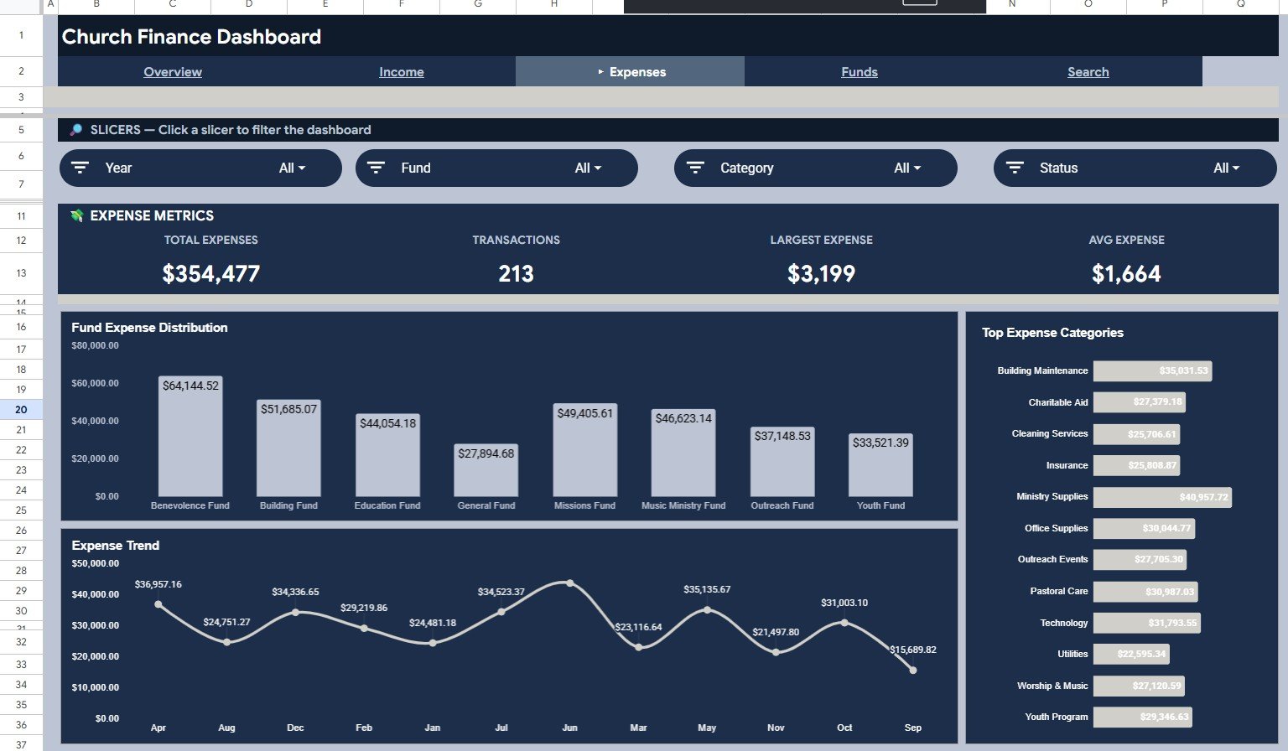The width and height of the screenshot is (1288, 751).
Task: Click the average expense value $1,664
Action: (1127, 274)
